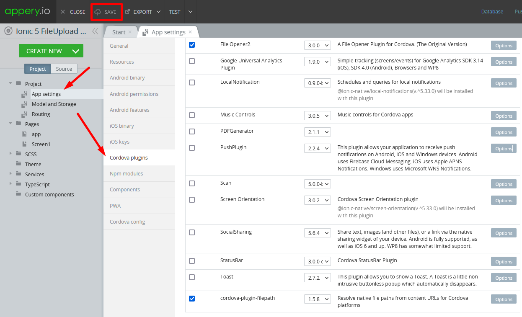
Task: Enable the Toast plugin checkbox
Action: coord(192,277)
